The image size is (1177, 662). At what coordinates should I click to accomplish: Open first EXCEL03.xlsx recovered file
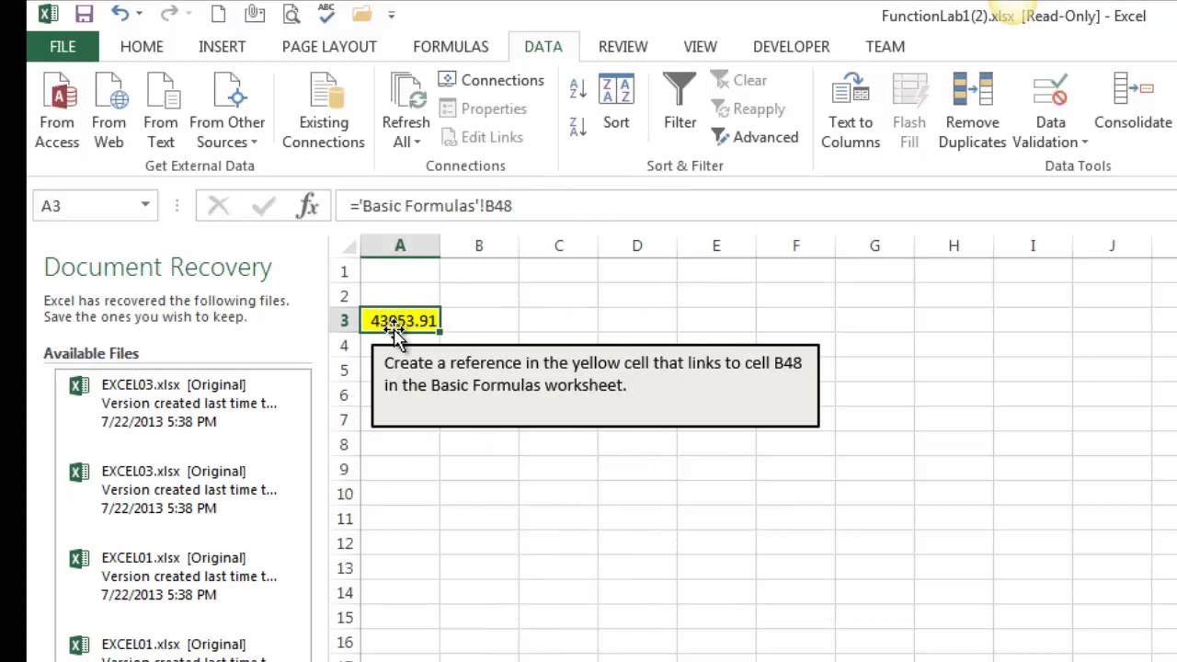tap(184, 403)
